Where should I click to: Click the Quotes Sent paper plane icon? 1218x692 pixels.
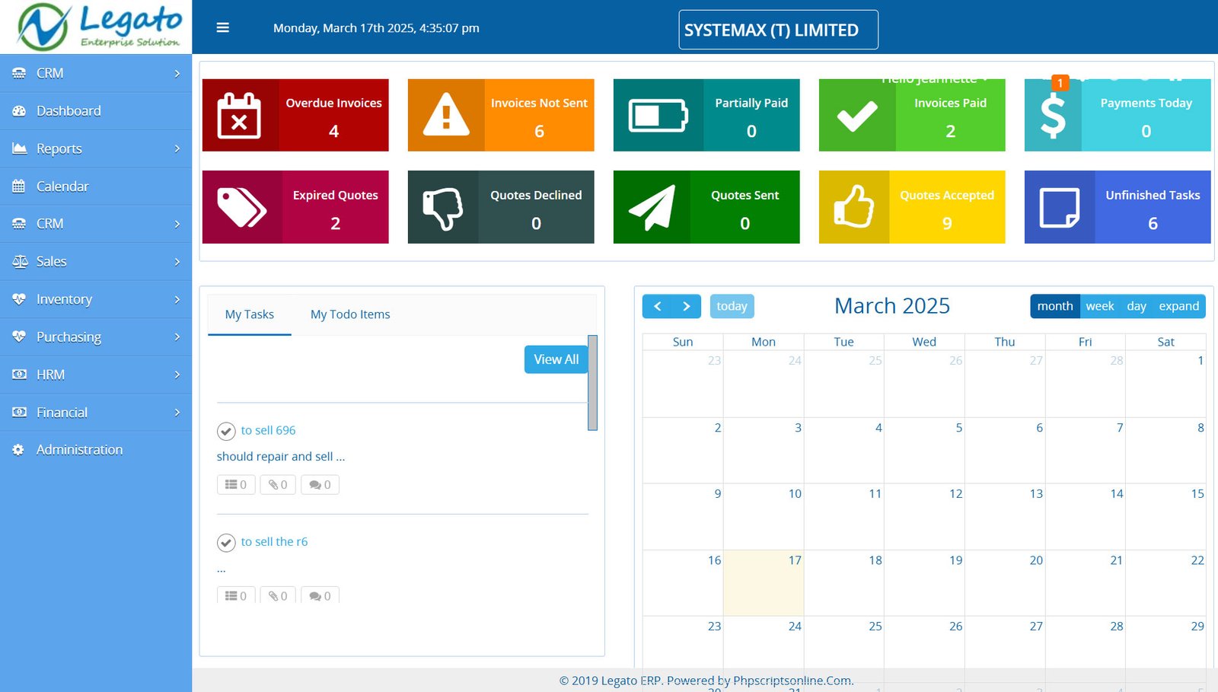[x=652, y=207]
